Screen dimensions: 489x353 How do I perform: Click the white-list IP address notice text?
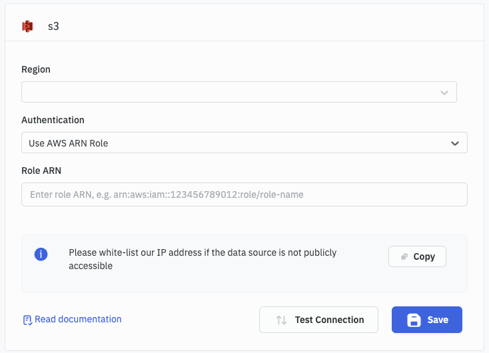click(203, 259)
